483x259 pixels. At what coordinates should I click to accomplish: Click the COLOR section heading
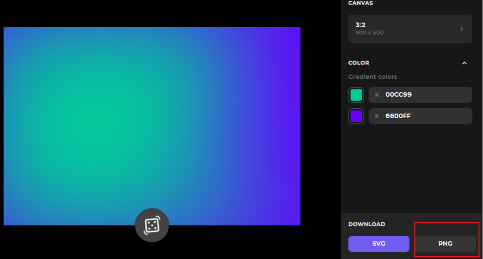[359, 63]
